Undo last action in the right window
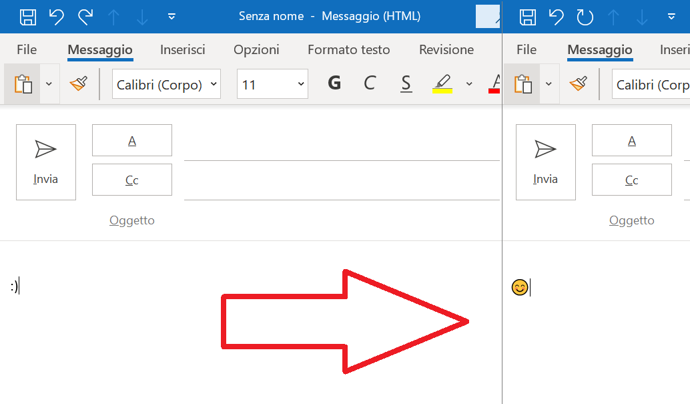 557,17
